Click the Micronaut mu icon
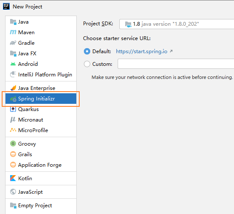 [13, 120]
